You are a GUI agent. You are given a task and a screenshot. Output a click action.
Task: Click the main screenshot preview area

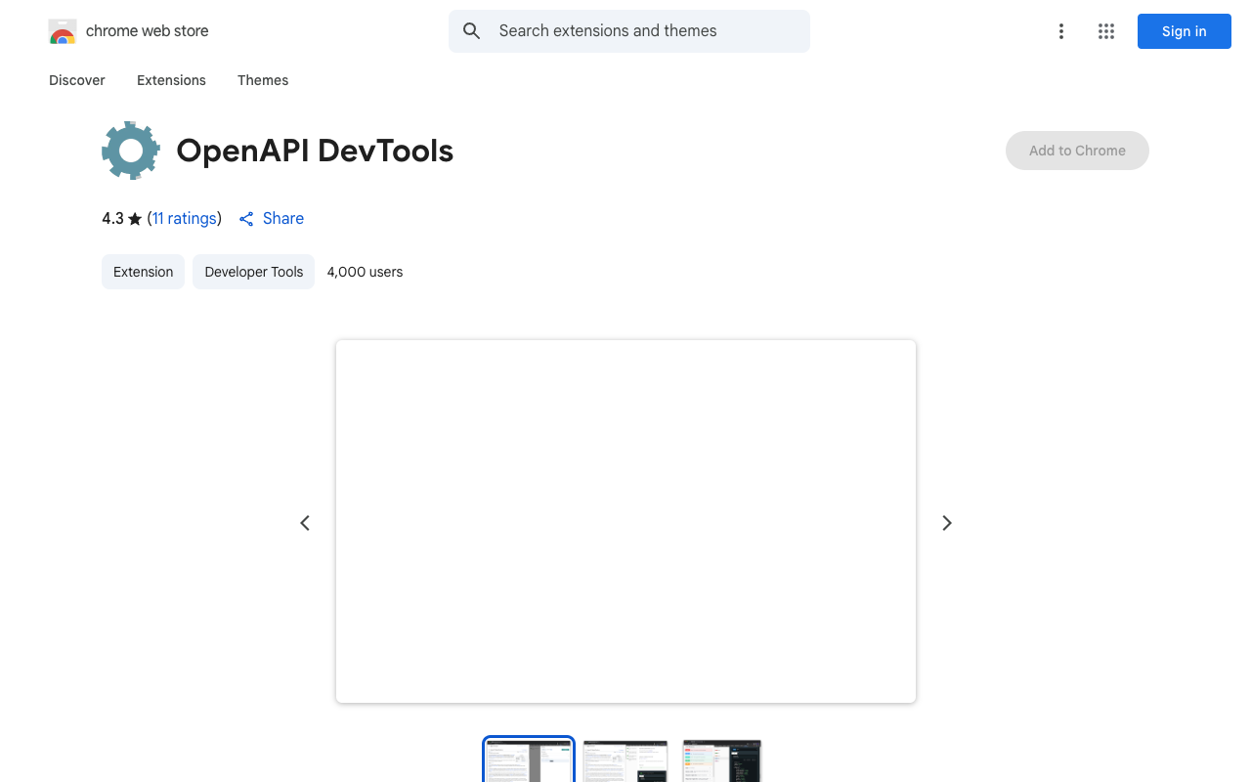625,521
